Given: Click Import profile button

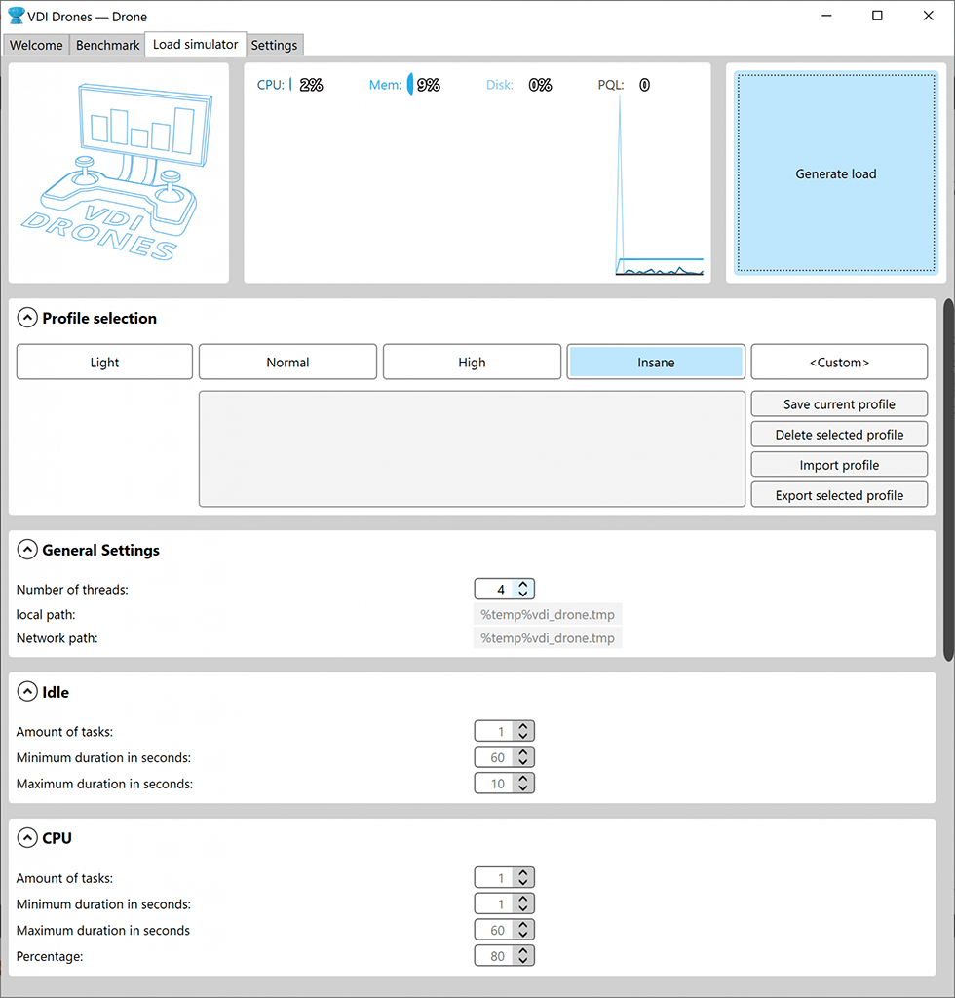Looking at the screenshot, I should coord(839,465).
